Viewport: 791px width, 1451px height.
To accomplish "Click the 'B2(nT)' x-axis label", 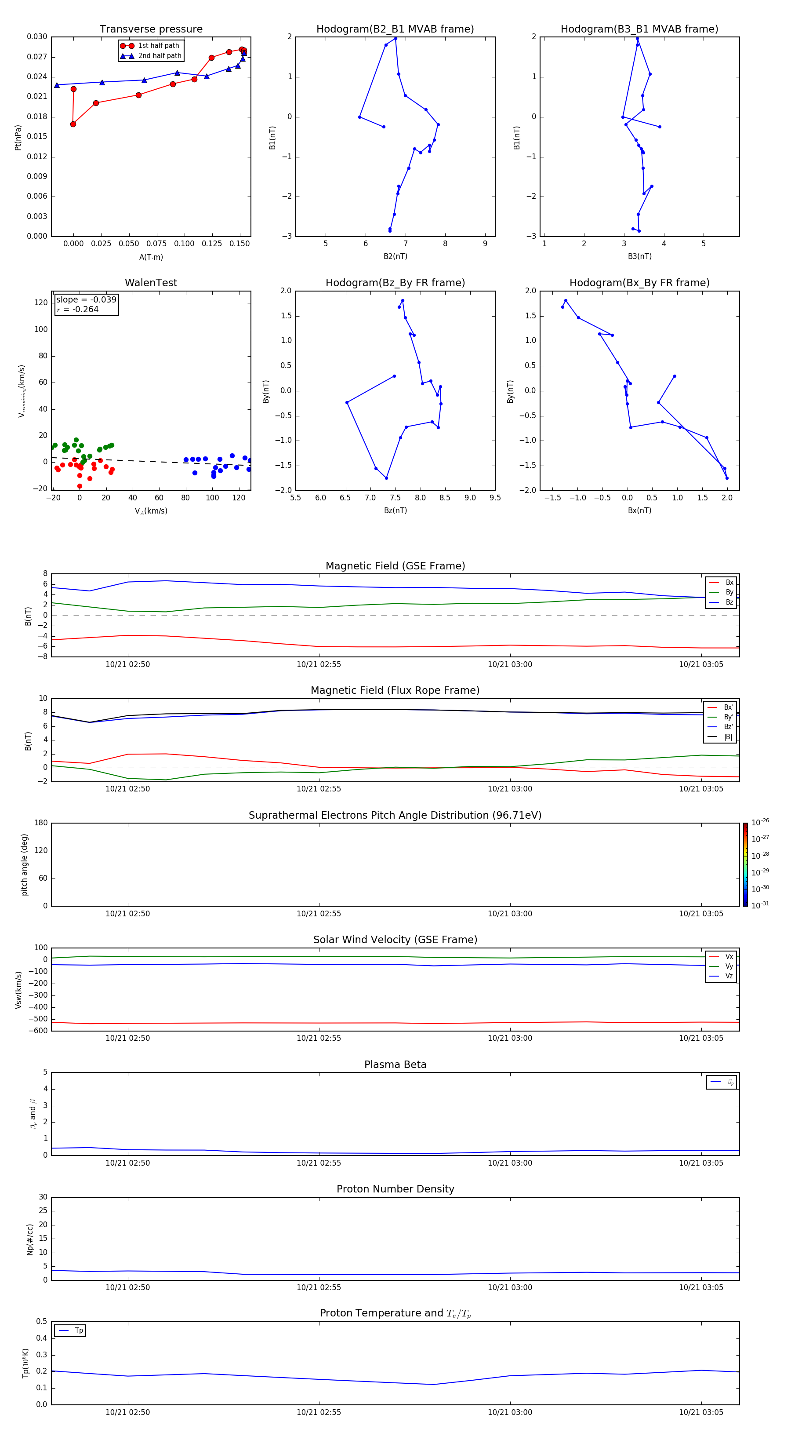I will (x=395, y=256).
